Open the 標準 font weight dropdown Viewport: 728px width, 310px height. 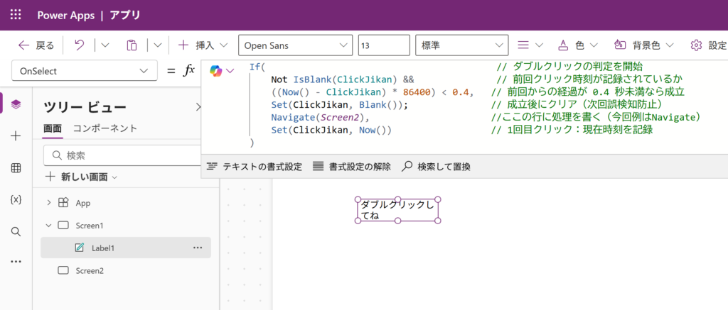(459, 45)
